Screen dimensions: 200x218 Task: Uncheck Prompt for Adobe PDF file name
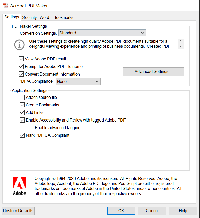coord(21,66)
